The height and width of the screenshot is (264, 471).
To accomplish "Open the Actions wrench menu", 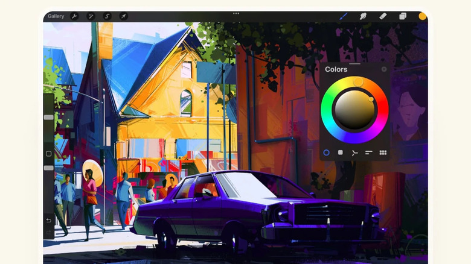I will pos(75,16).
